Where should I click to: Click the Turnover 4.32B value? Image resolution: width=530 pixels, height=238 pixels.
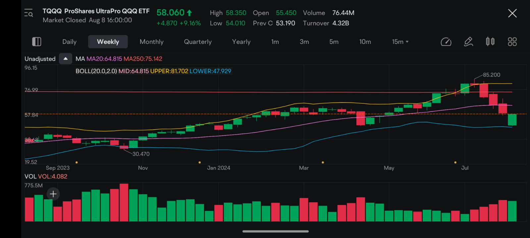pos(326,23)
